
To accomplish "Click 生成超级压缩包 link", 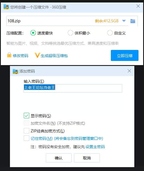I will (x=54, y=56).
